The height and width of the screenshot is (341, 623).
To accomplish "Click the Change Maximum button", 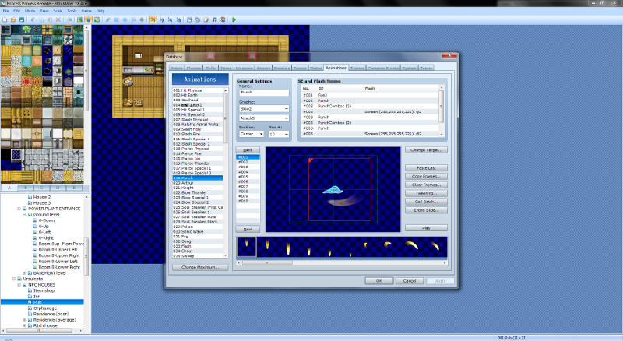I will (x=200, y=267).
